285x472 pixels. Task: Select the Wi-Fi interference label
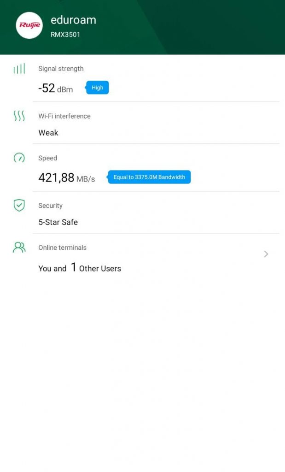[64, 116]
